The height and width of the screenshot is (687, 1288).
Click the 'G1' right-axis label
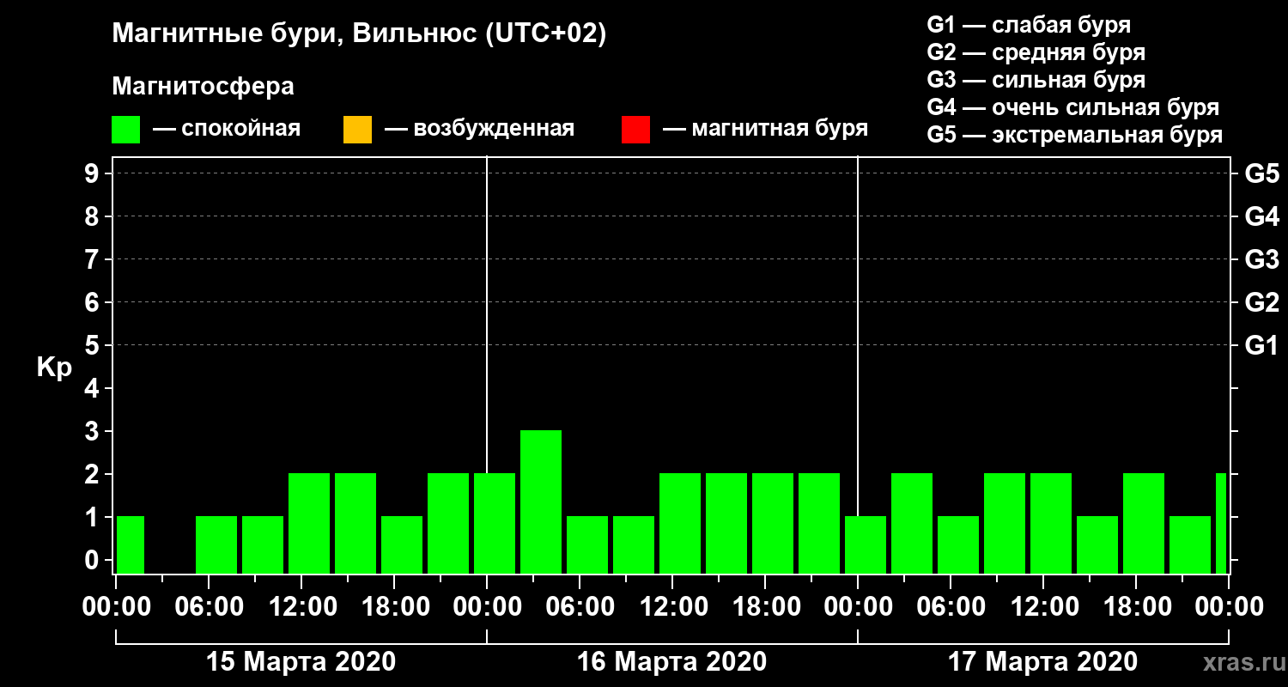[x=1261, y=345]
